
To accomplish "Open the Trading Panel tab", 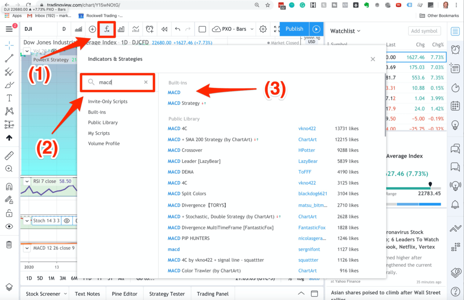I will pos(213,294).
